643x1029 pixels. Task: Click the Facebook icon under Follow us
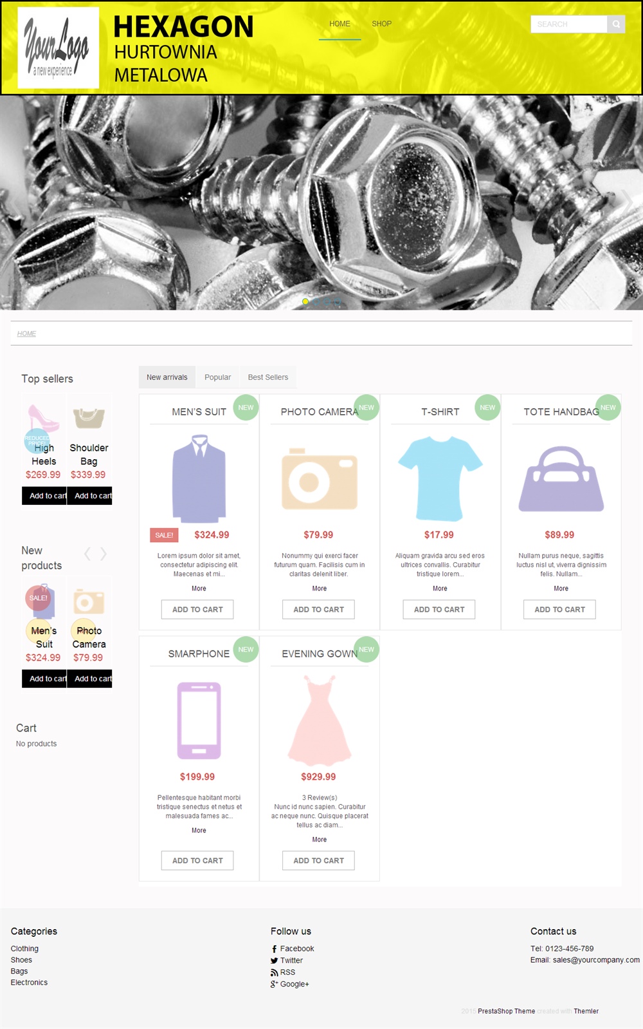click(275, 949)
